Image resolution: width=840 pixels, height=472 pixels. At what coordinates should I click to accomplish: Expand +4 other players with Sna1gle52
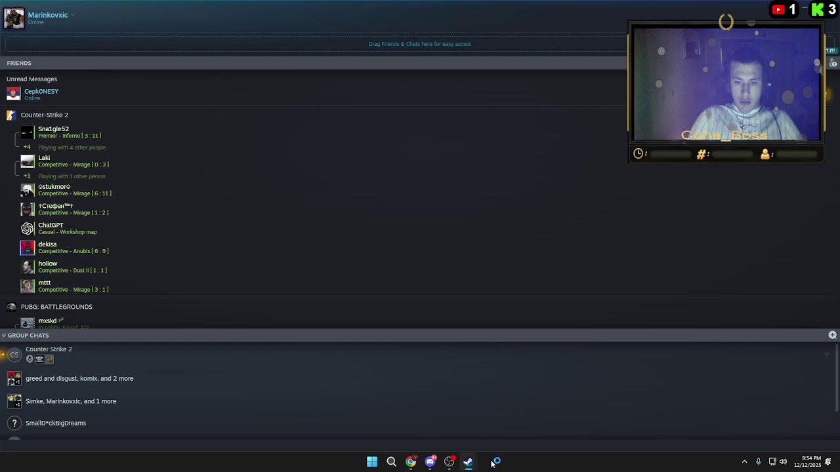(x=27, y=147)
